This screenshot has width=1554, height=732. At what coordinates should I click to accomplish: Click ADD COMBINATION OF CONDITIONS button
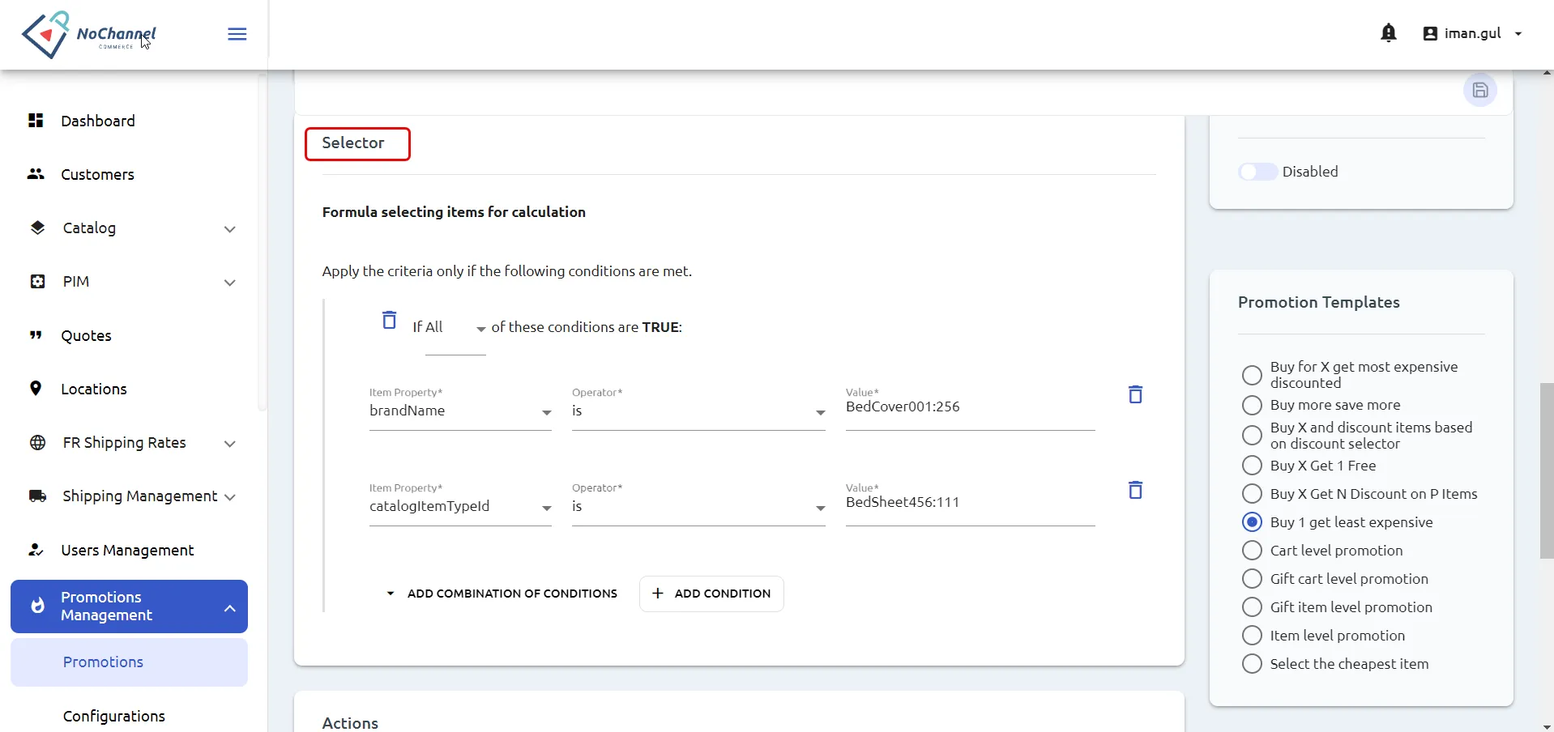tap(502, 594)
